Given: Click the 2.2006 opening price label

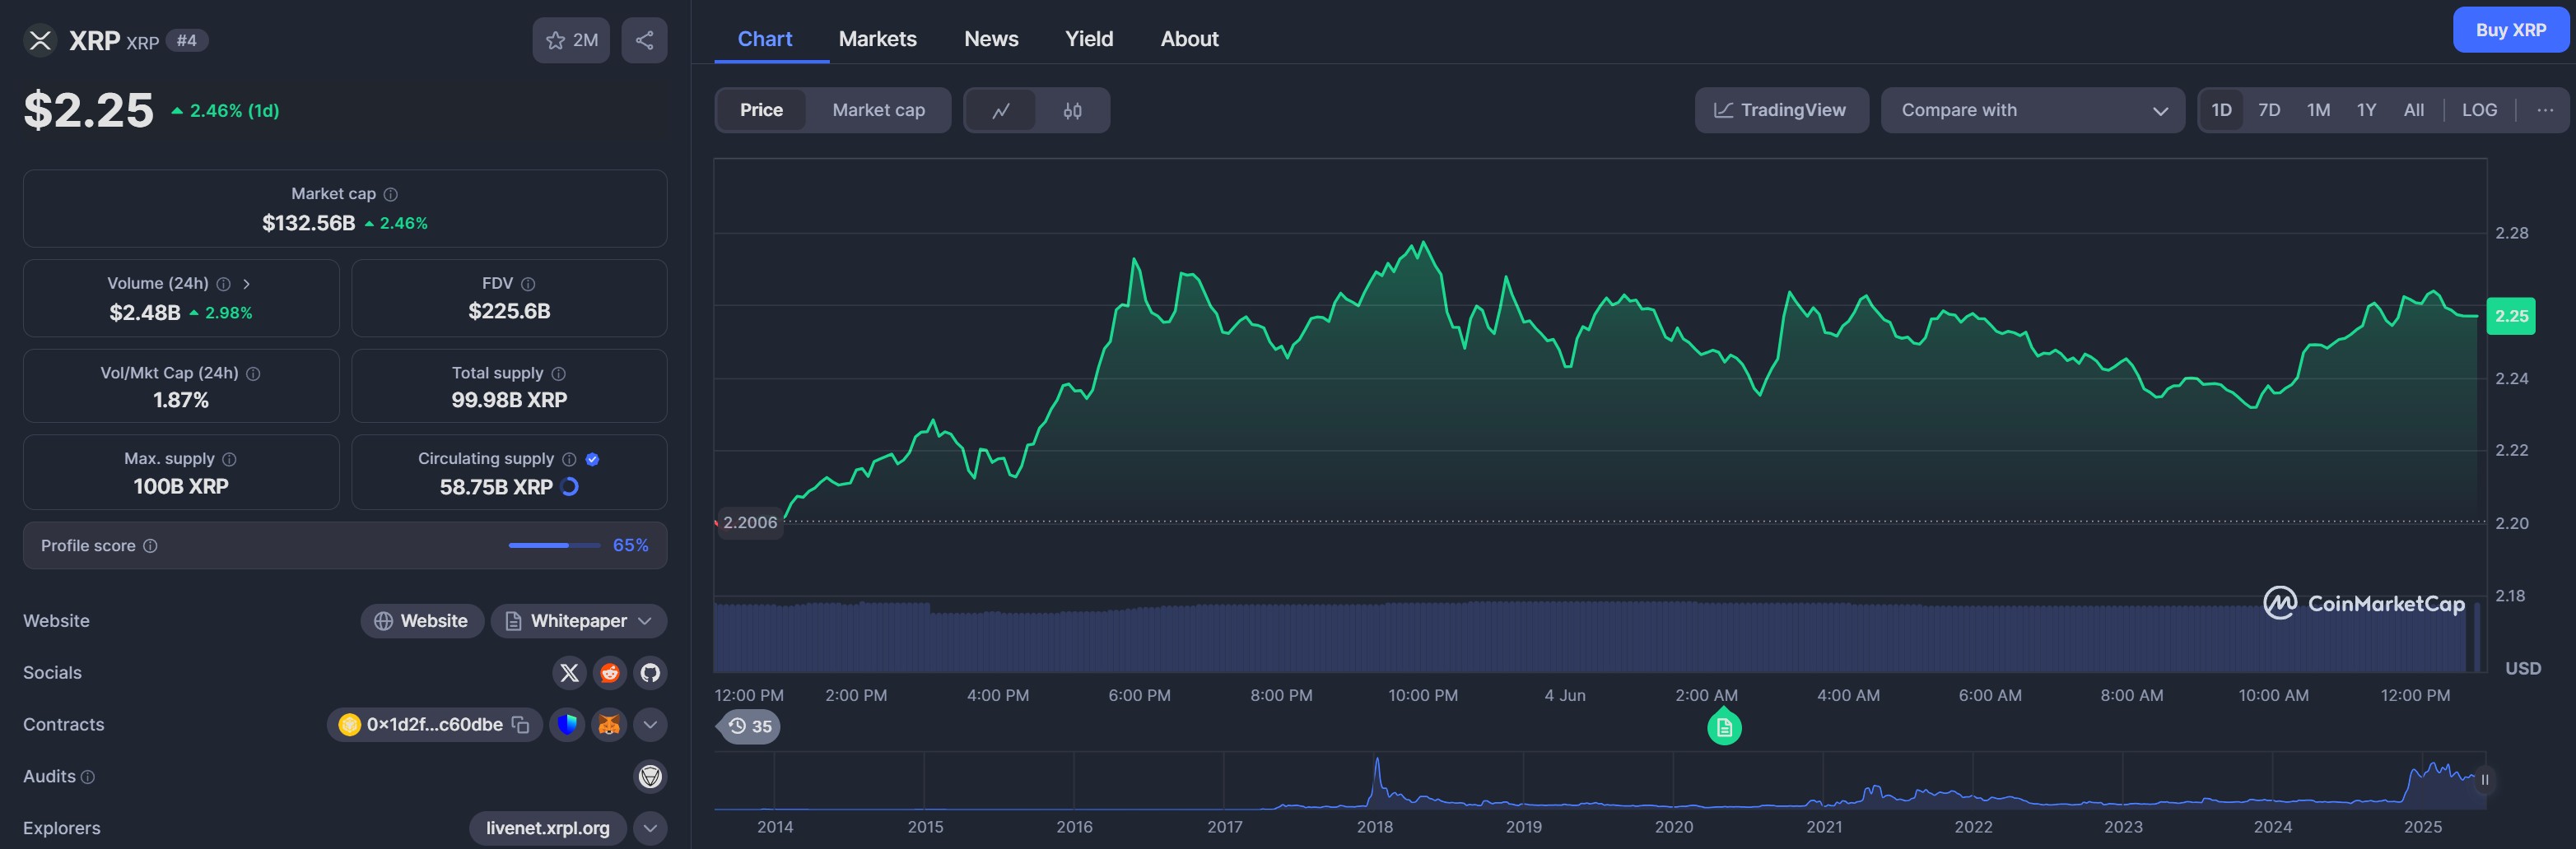Looking at the screenshot, I should (749, 522).
